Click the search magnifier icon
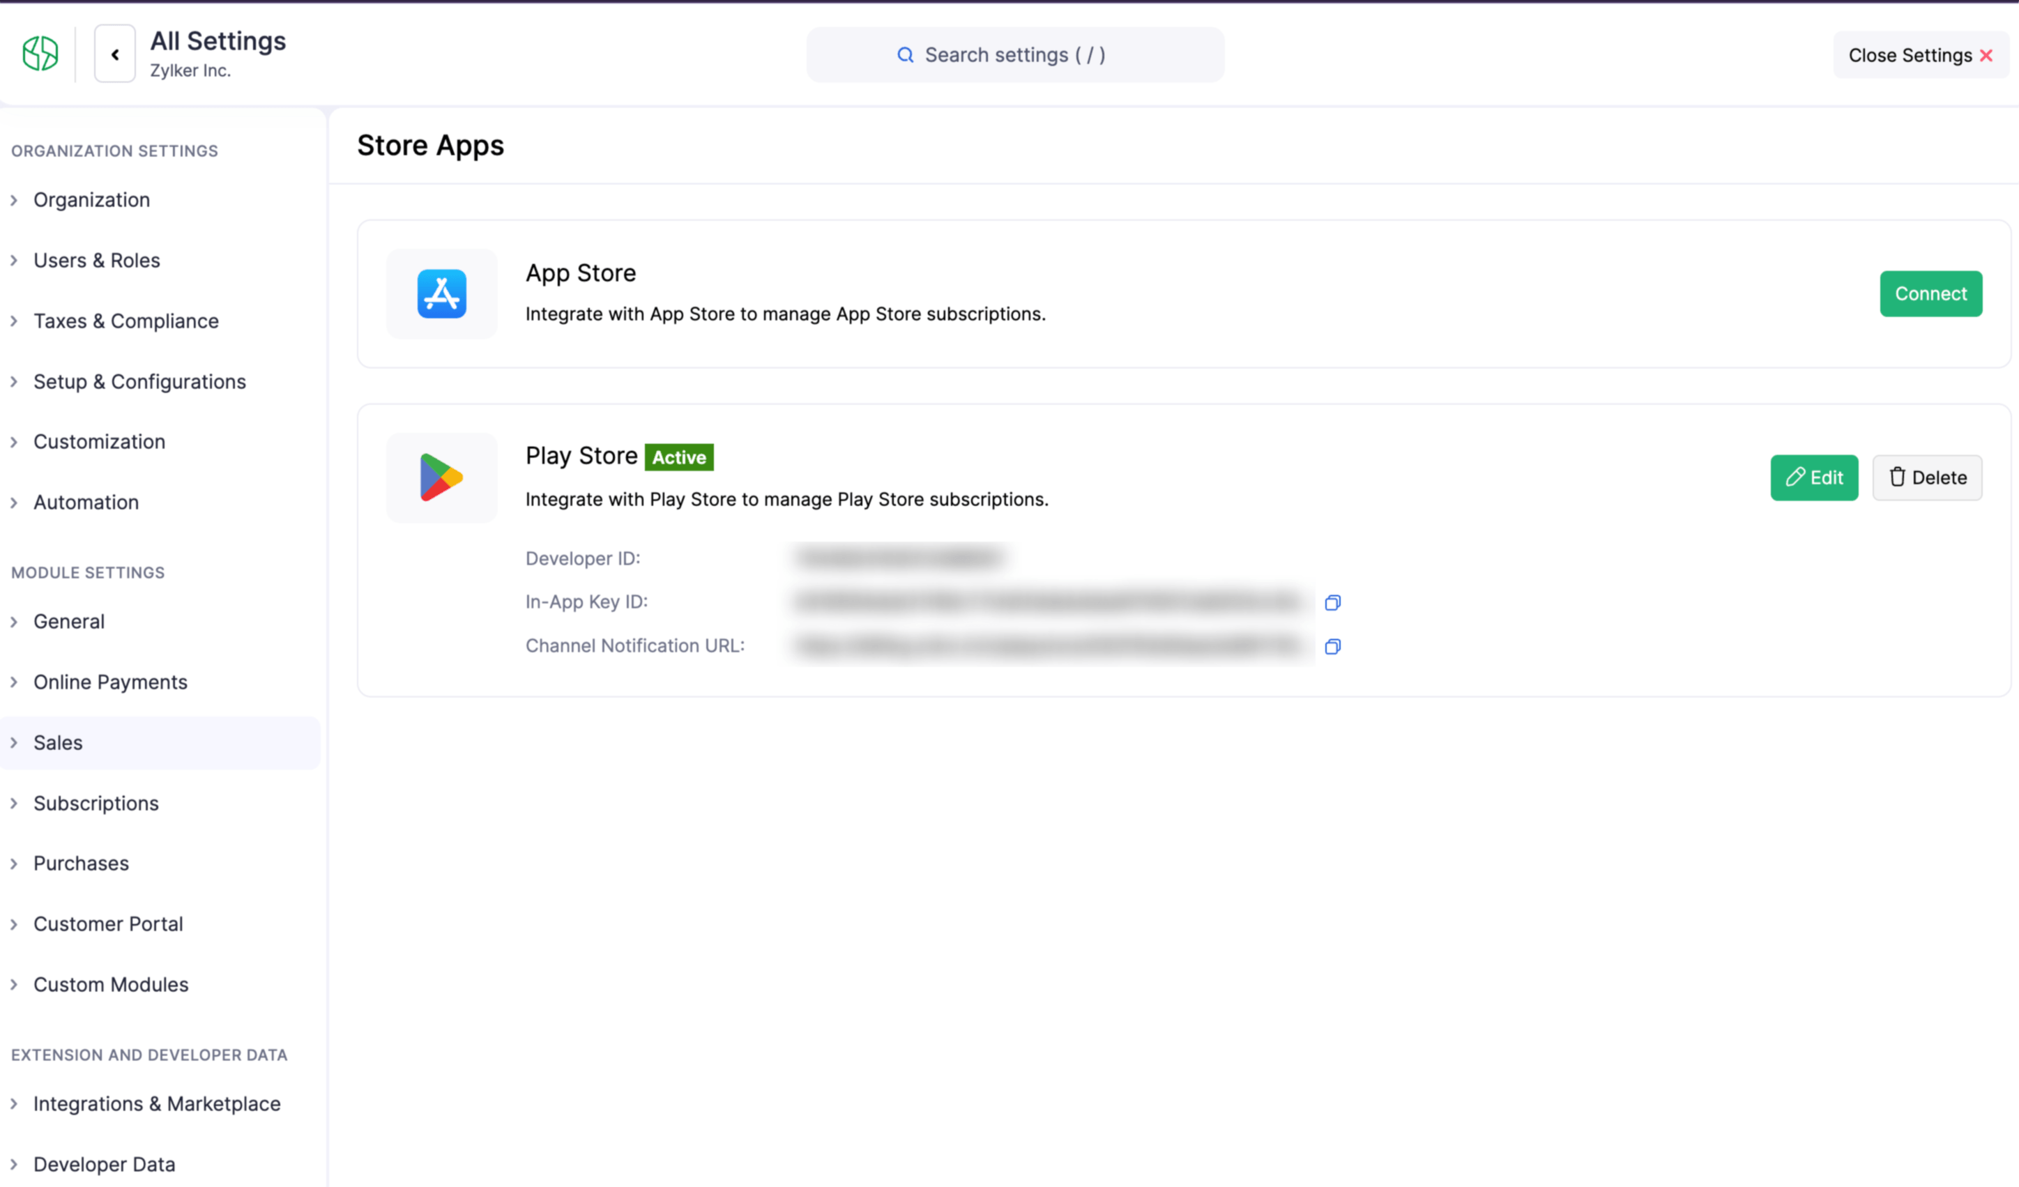 pyautogui.click(x=906, y=54)
